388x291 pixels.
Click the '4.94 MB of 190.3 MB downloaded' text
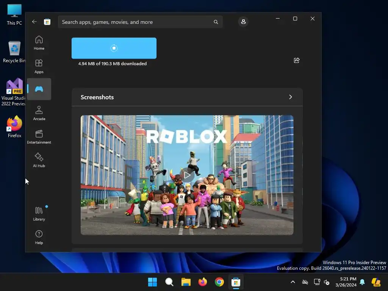click(112, 64)
